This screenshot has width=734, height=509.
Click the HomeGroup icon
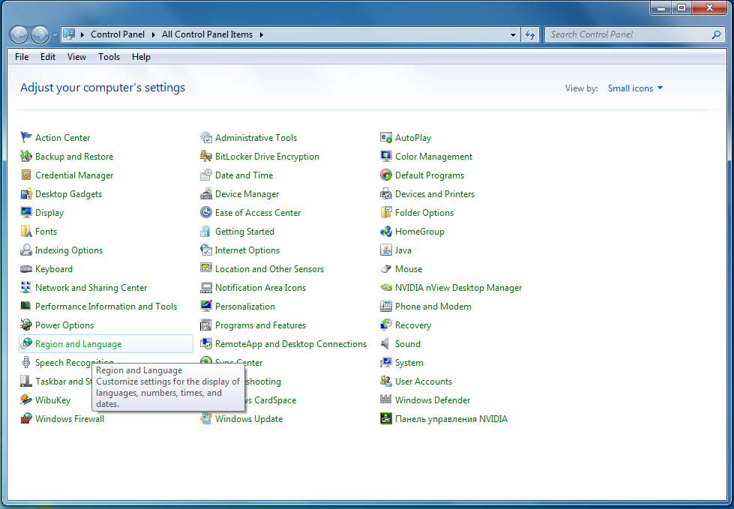386,232
